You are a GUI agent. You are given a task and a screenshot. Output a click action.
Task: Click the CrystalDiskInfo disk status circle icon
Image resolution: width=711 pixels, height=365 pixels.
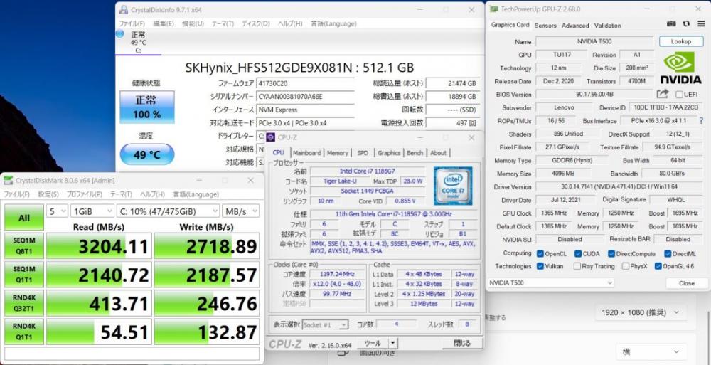[x=119, y=33]
